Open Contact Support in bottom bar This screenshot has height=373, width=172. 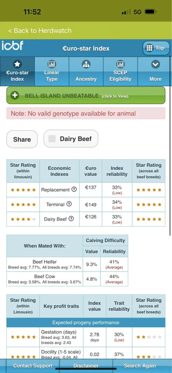(x=33, y=366)
